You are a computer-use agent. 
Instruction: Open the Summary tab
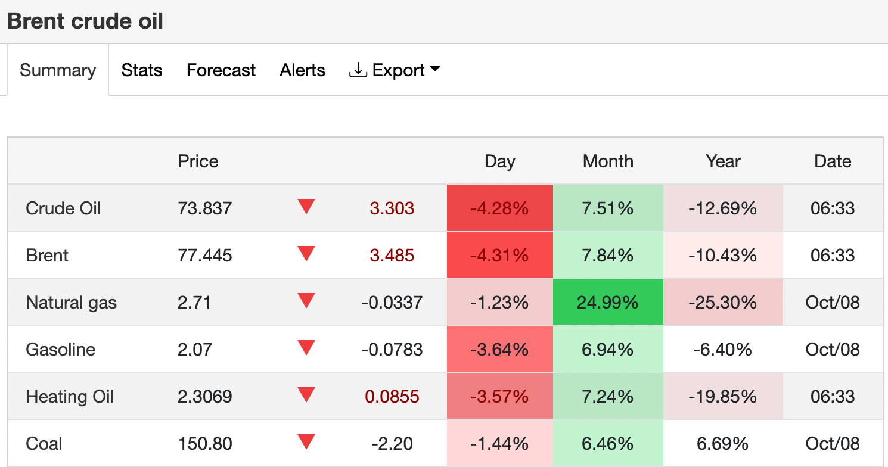[x=58, y=70]
